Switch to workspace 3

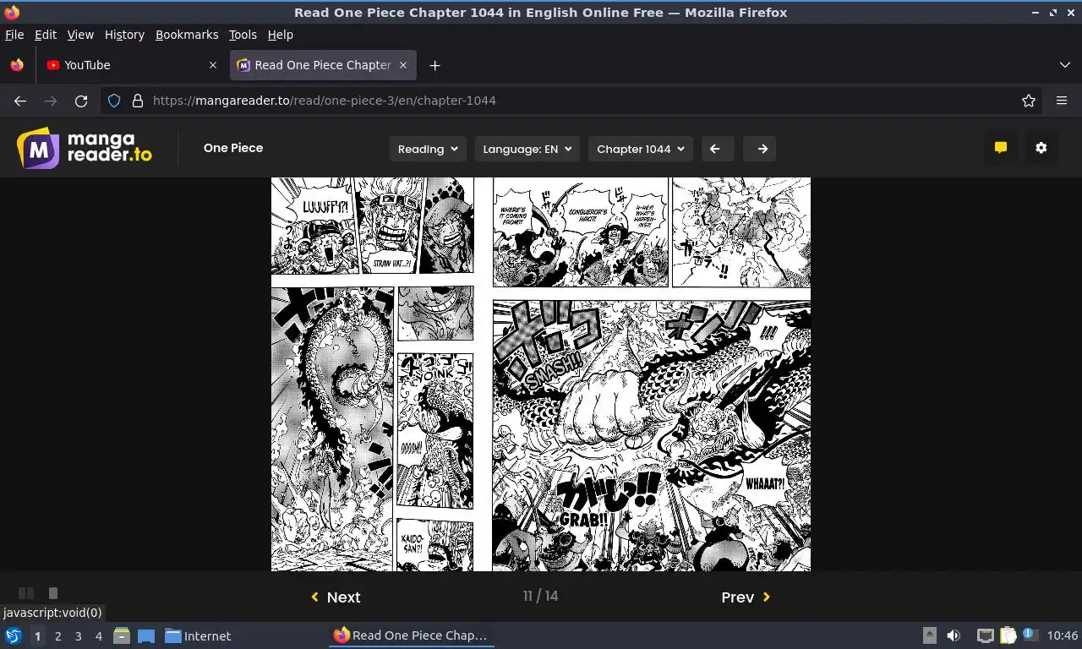point(78,636)
